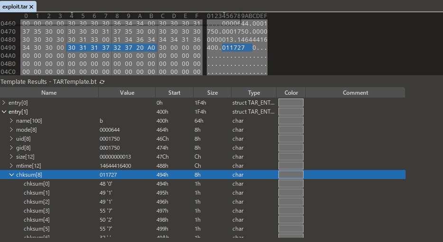This screenshot has width=443, height=242.
Task: Collapse the entry[1] struct
Action: pyautogui.click(x=4, y=112)
